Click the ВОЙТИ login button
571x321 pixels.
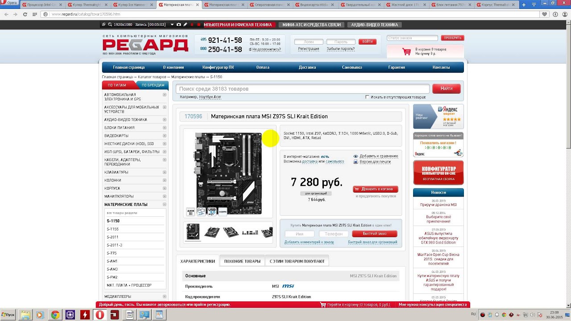[368, 41]
